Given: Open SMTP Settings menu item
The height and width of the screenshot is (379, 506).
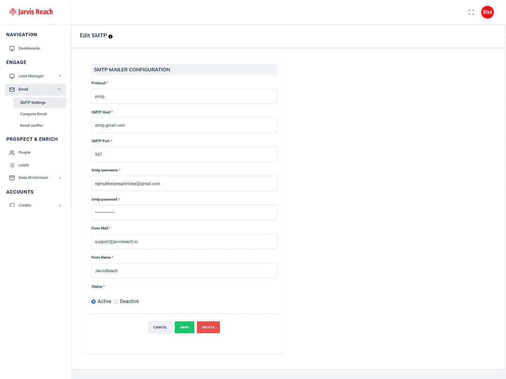Looking at the screenshot, I should pos(40,103).
